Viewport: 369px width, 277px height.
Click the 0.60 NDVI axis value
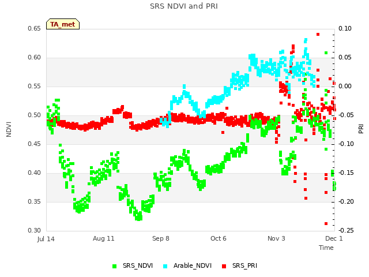(x=35, y=58)
